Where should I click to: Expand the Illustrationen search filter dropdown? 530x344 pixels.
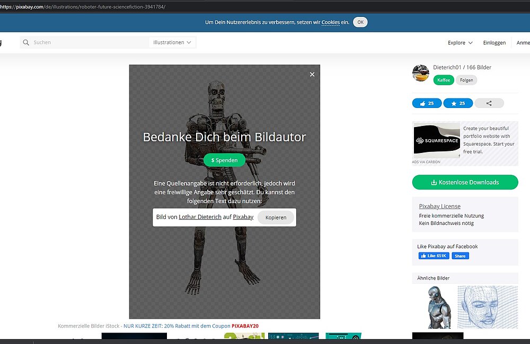pyautogui.click(x=173, y=42)
